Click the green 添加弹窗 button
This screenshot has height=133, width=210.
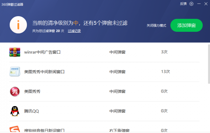click(x=187, y=25)
